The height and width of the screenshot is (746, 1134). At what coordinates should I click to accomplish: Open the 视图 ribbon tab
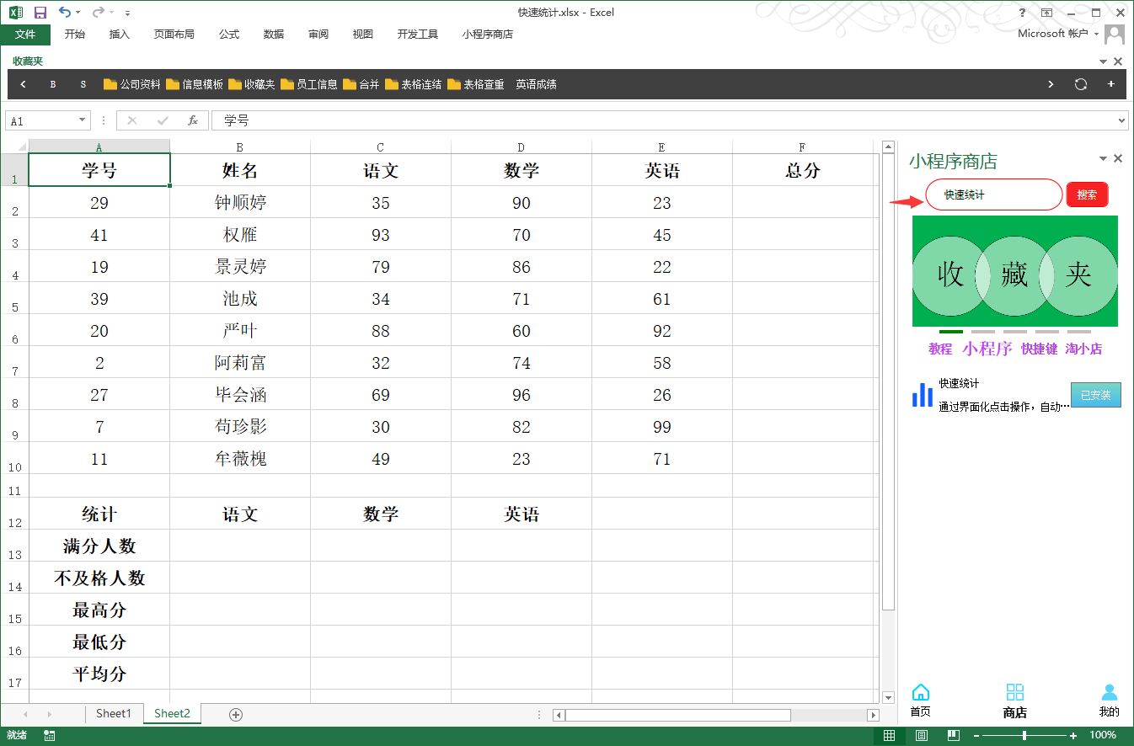pos(363,35)
